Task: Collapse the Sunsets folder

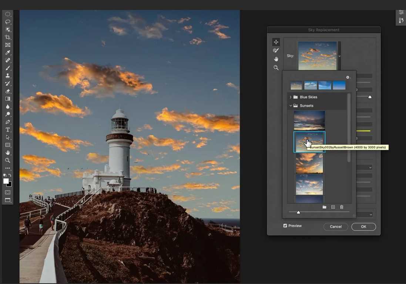Action: [291, 106]
